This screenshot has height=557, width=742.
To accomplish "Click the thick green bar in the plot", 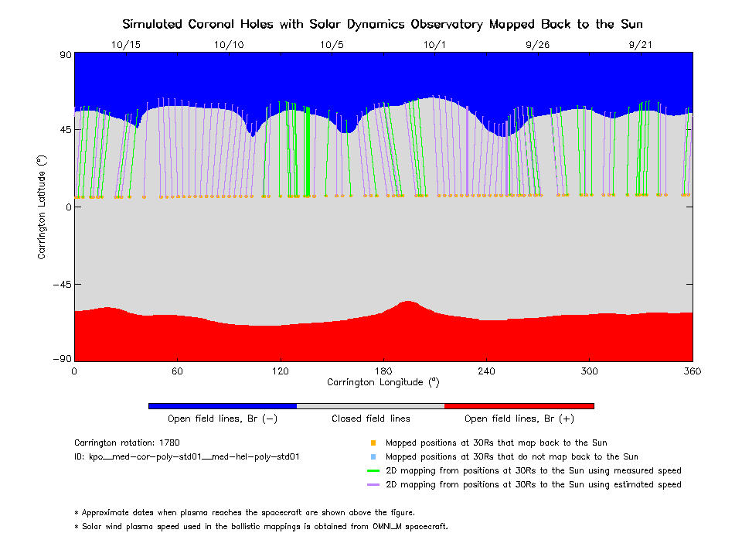I will tap(308, 152).
